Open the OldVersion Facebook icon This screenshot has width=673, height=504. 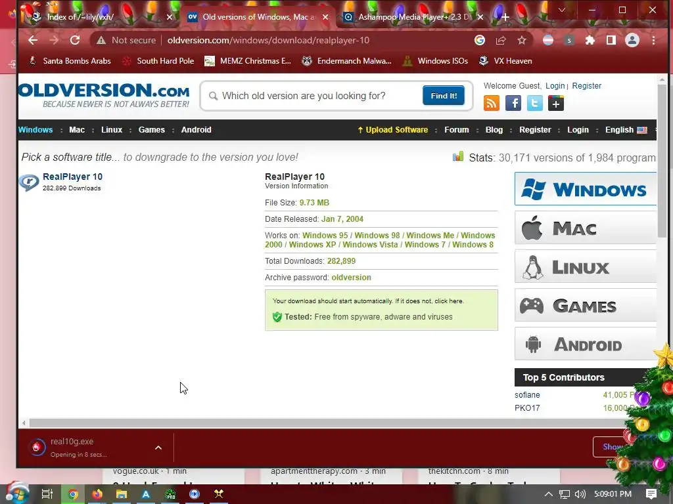513,103
